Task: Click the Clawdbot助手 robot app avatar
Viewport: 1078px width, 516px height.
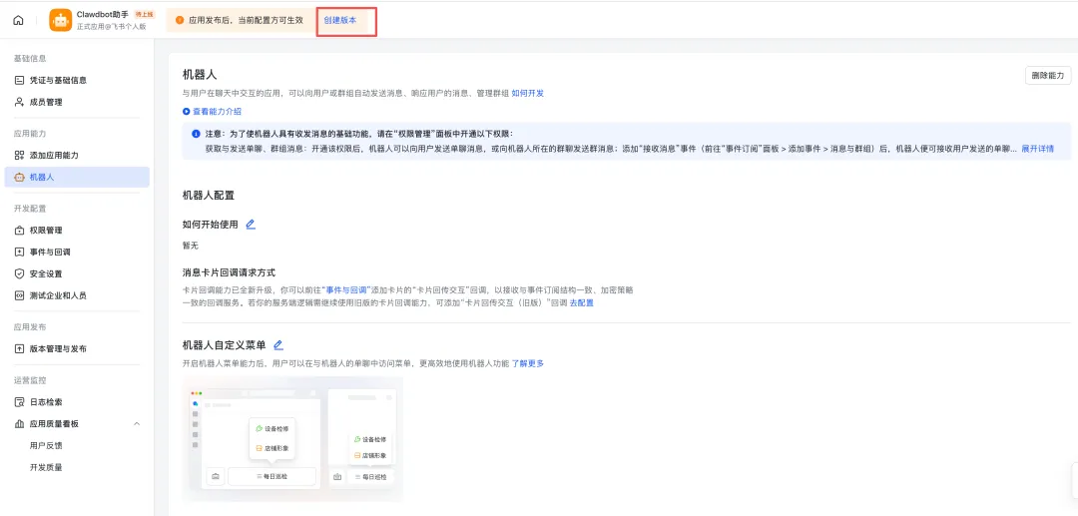Action: (x=61, y=20)
